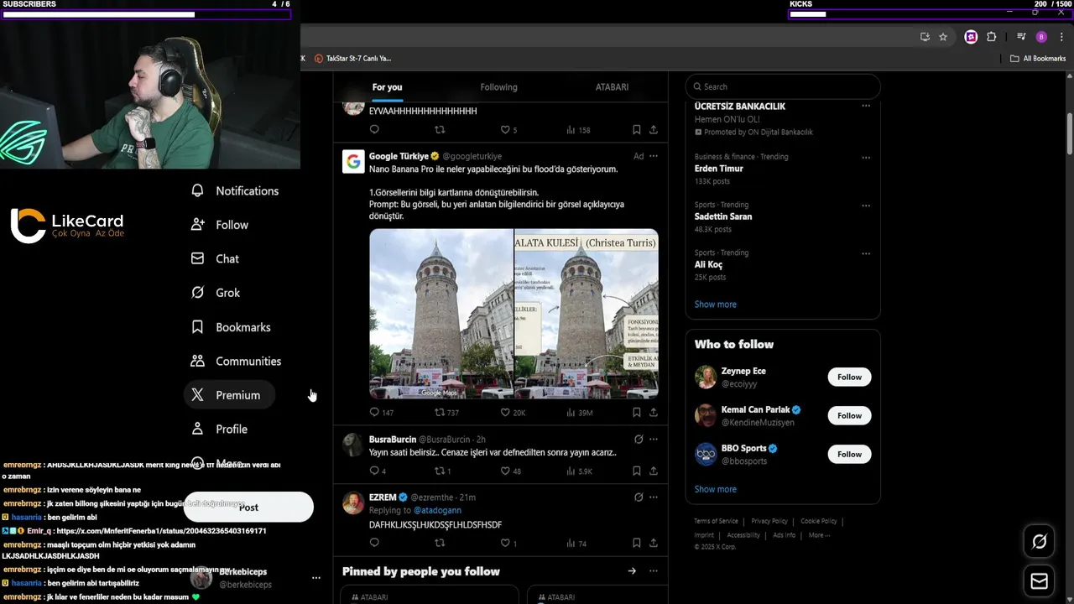Viewport: 1074px width, 604px height.
Task: Switch to the Following tab
Action: (x=498, y=87)
